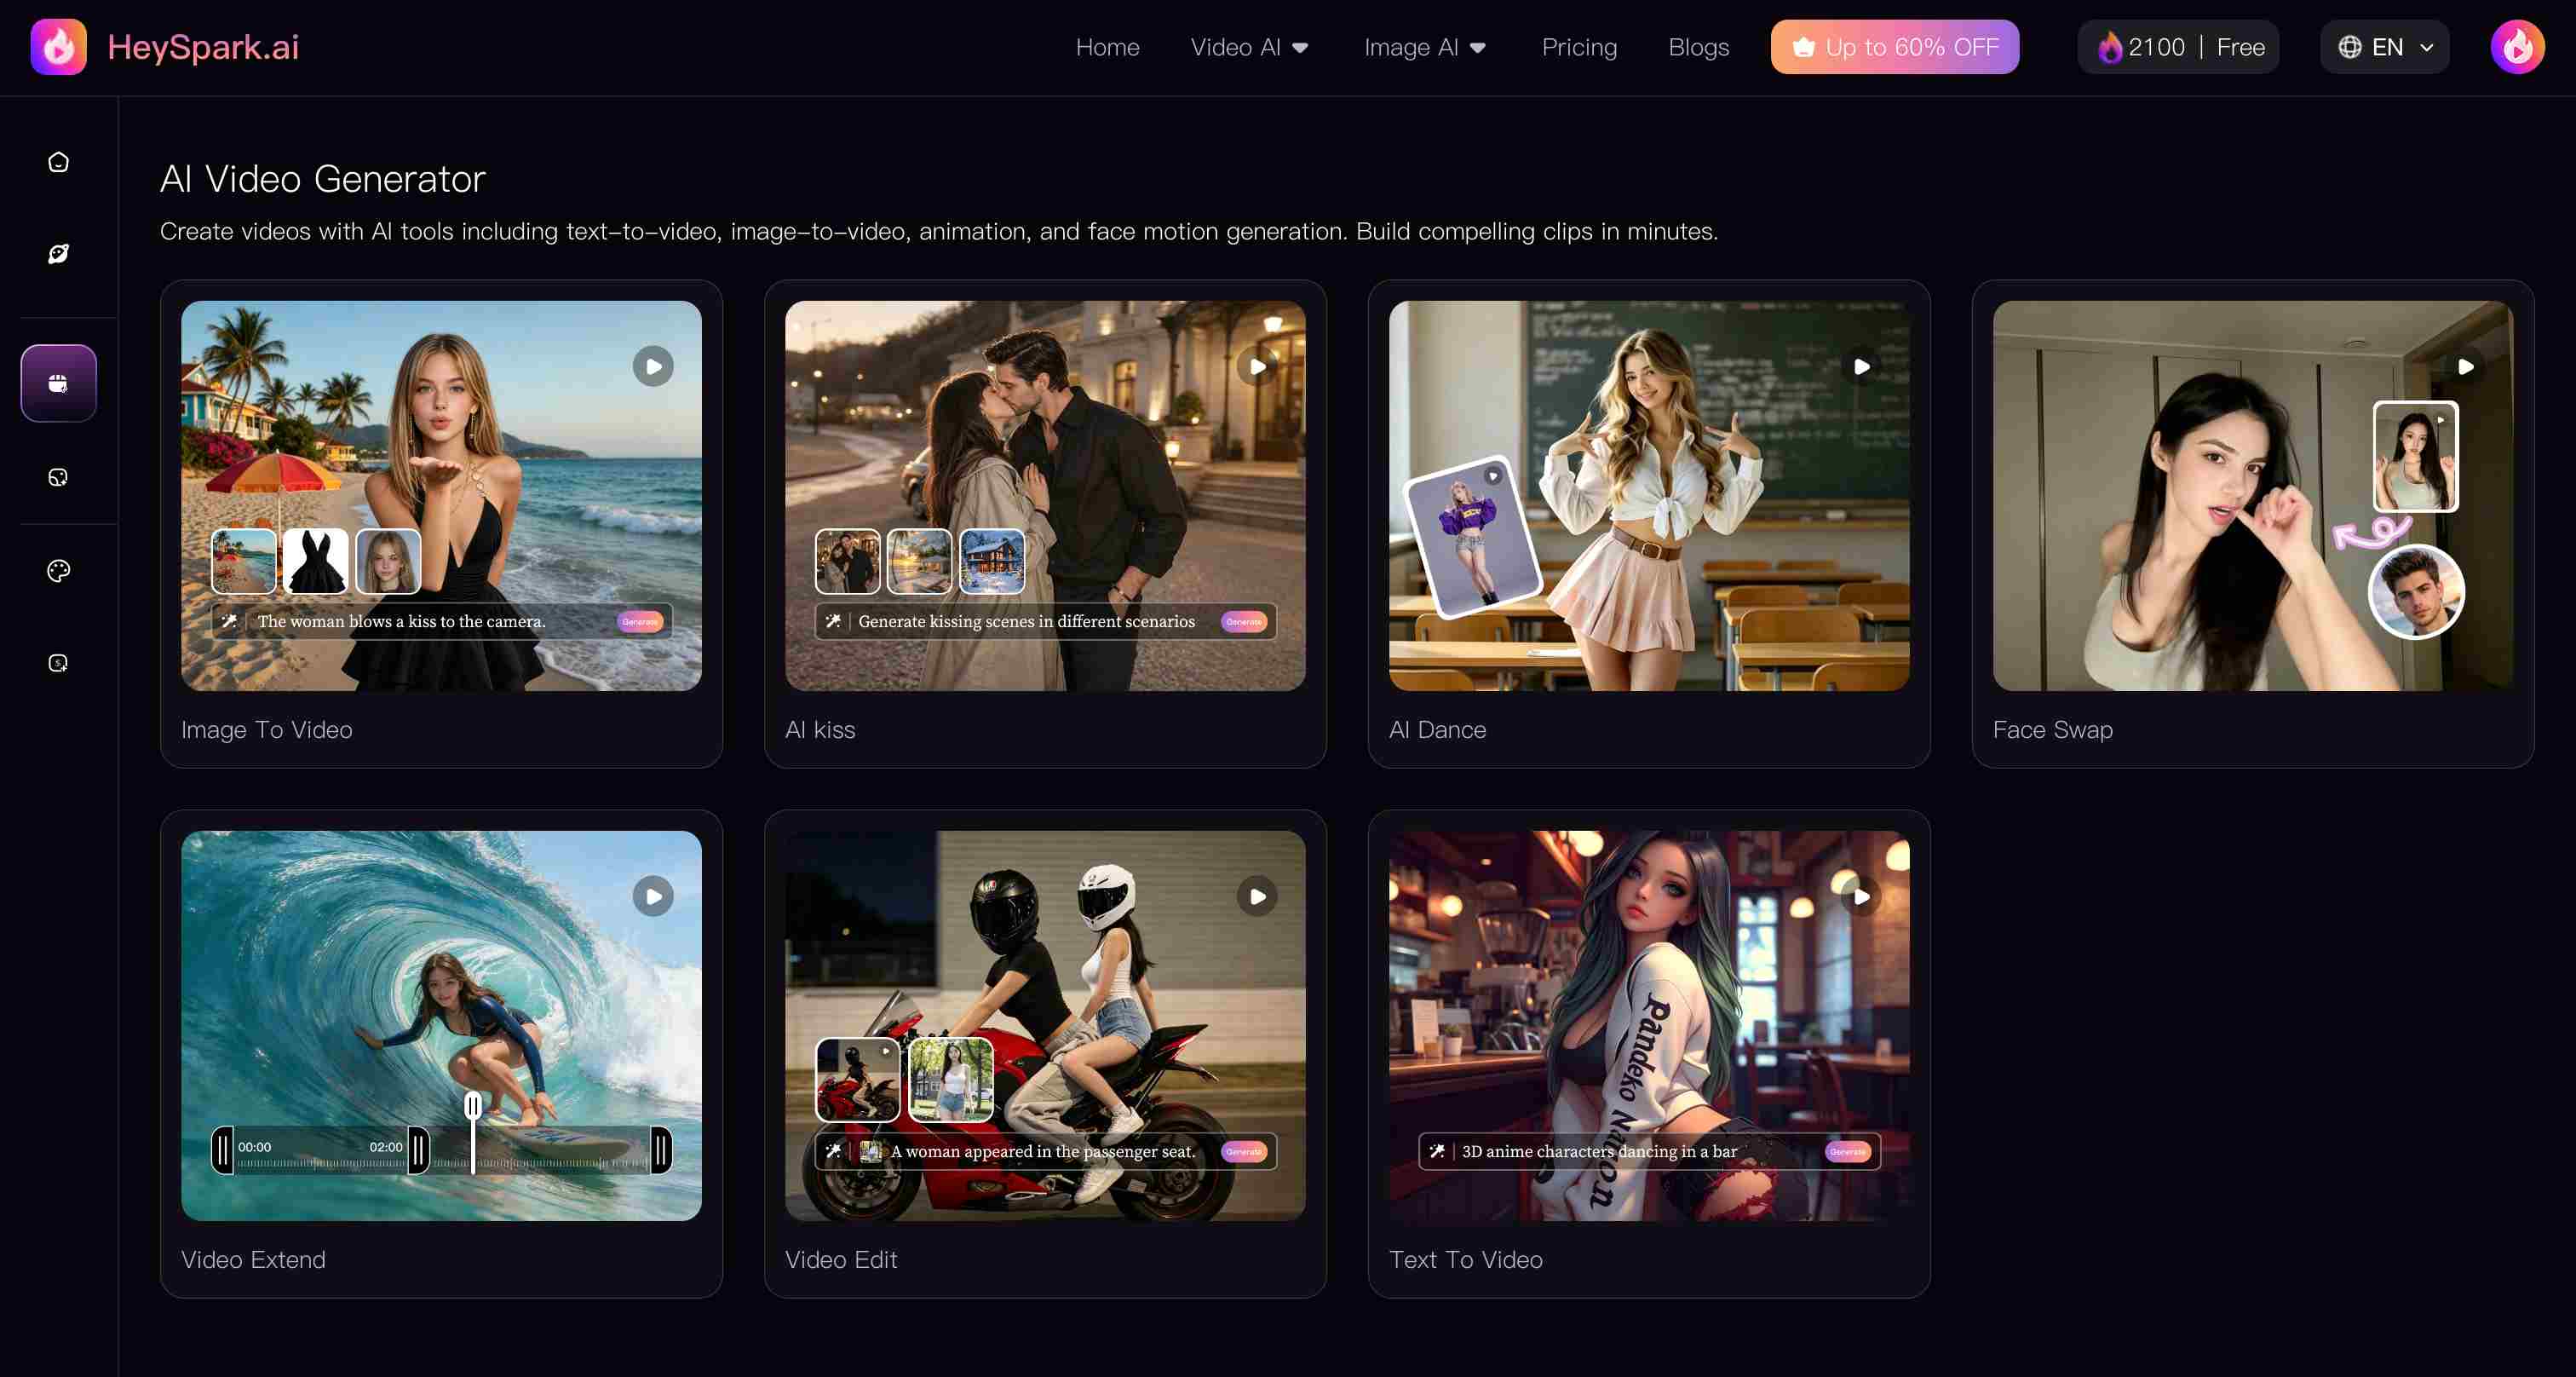Click Generate on the kissing scenes prompt

[1244, 621]
